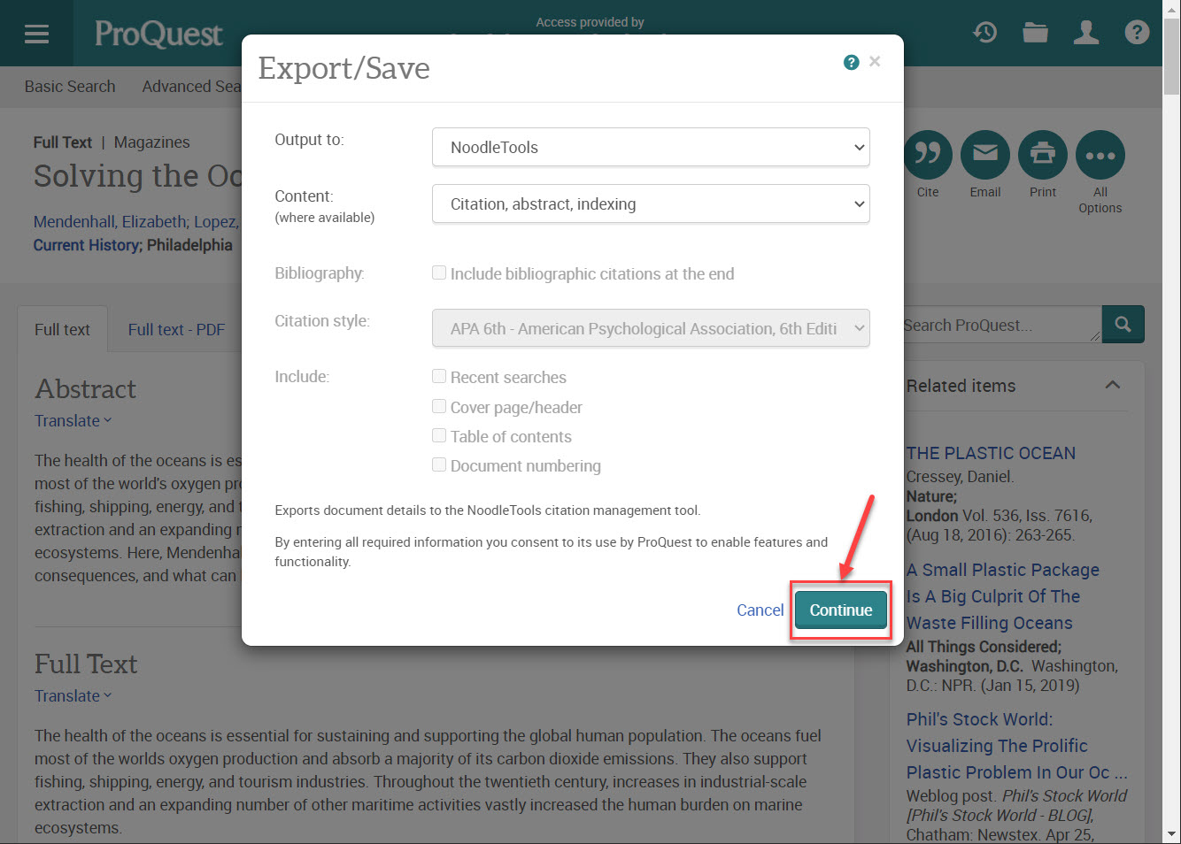Enable Document numbering

[439, 464]
